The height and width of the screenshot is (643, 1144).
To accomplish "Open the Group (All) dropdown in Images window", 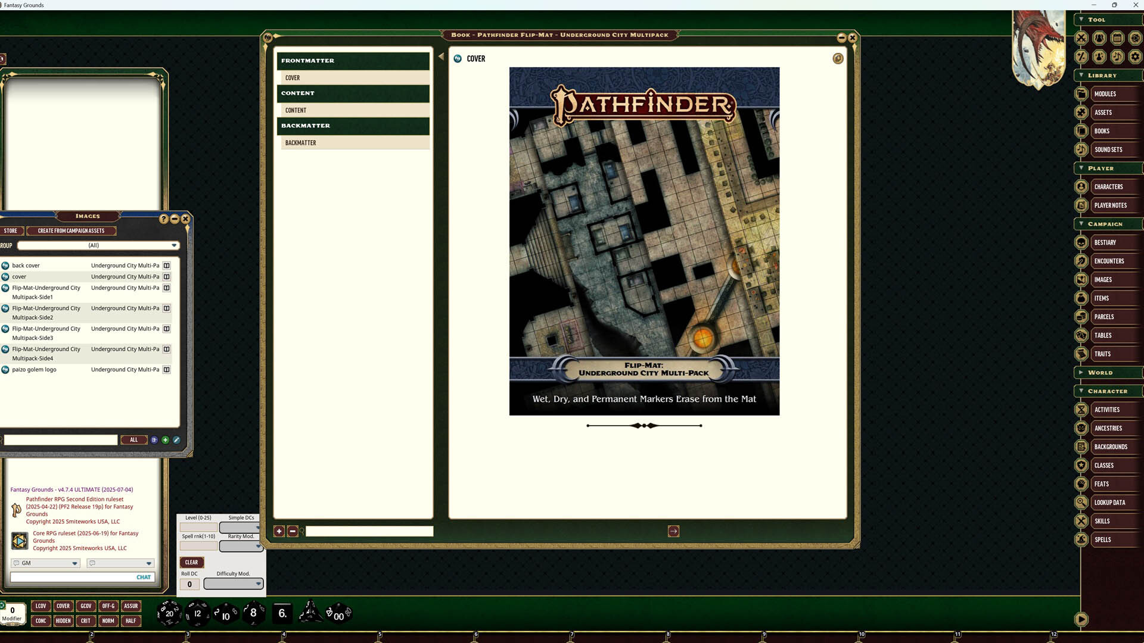I will coord(97,245).
